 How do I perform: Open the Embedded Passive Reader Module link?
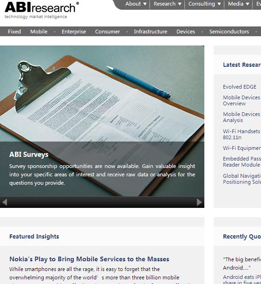242,162
